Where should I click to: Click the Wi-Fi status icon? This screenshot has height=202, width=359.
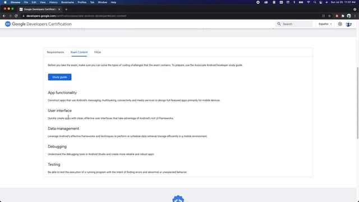[309, 2]
